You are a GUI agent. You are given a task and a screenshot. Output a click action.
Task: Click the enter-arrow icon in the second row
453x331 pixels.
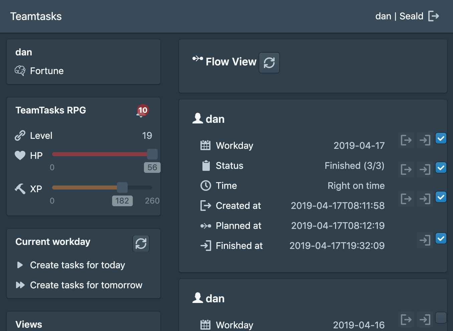pyautogui.click(x=425, y=170)
